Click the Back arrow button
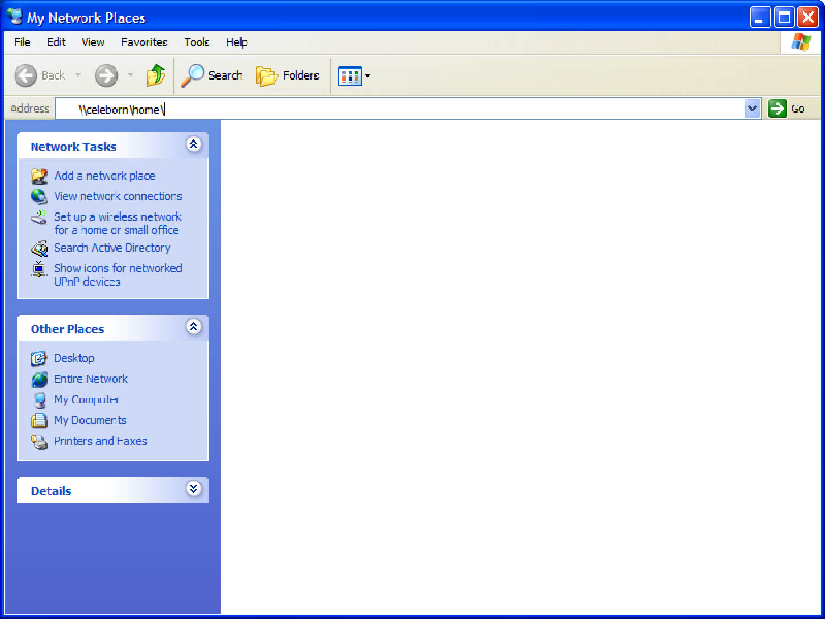 [25, 75]
